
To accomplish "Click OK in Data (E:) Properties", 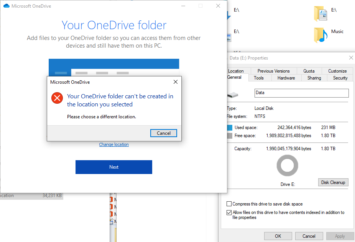I will click(x=278, y=236).
